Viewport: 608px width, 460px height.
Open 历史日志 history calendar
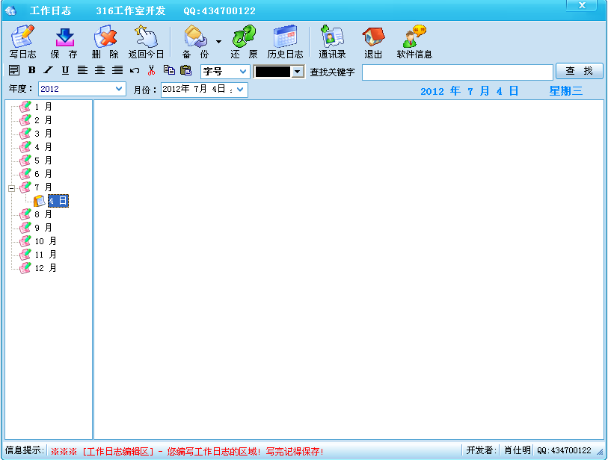coord(285,42)
